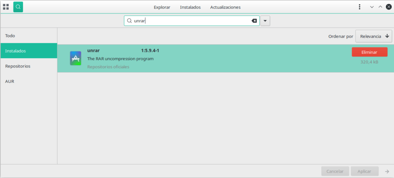Select Todo in the sidebar
The image size is (394, 178).
28,36
